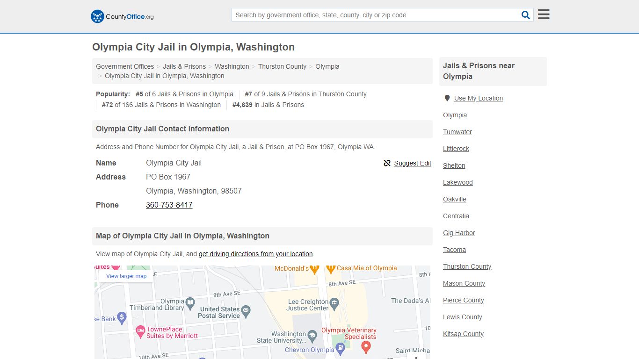Open Pierce County in the sidebar list
Screen dimensions: 639x359
pos(464,300)
